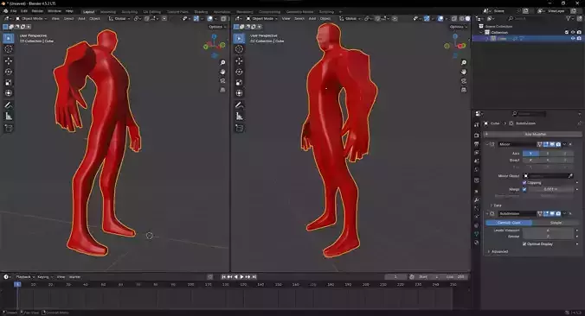Select the Annotate tool in left viewport
The height and width of the screenshot is (316, 585).
(8, 105)
